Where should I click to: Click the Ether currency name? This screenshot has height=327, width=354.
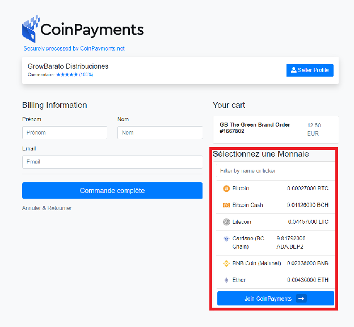click(239, 280)
